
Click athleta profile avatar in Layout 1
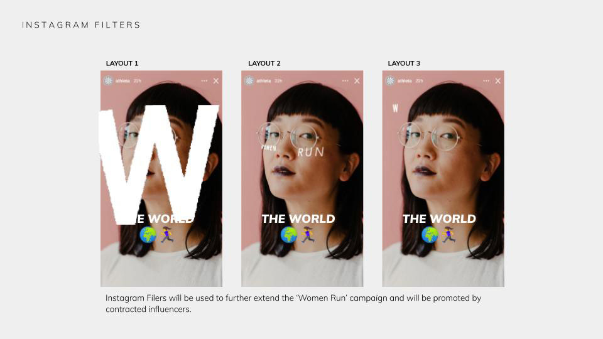[x=108, y=81]
